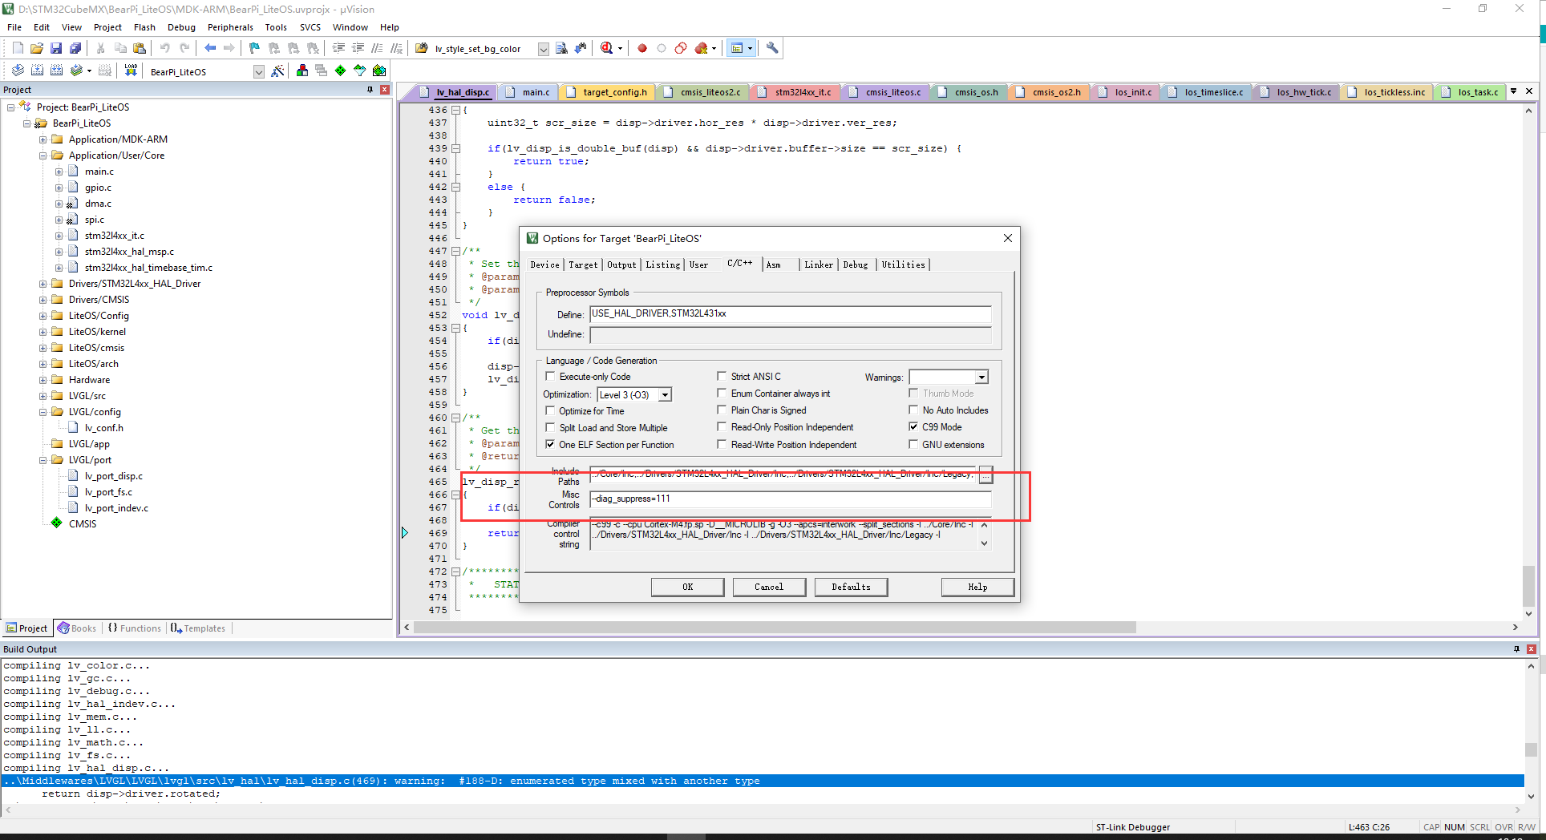1546x840 pixels.
Task: Disable all breakpoints icon
Action: (x=681, y=48)
